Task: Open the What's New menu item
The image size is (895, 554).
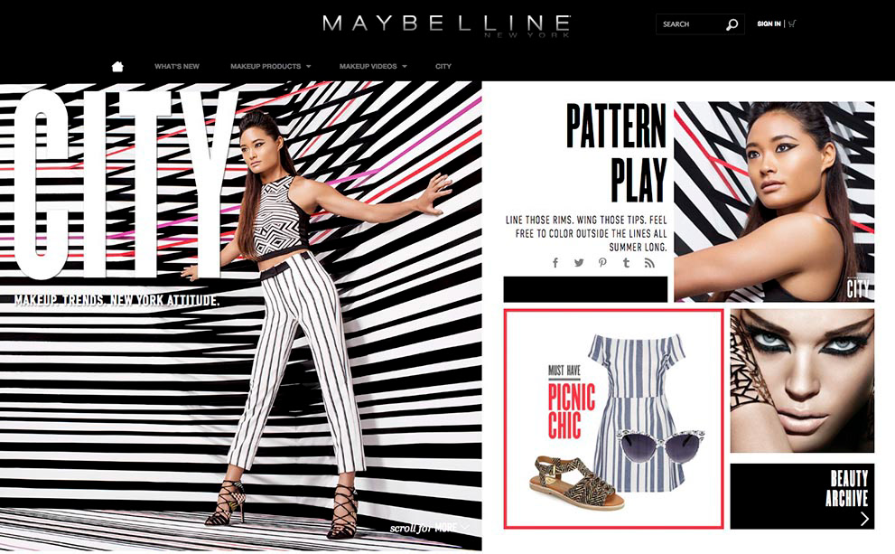Action: [177, 66]
